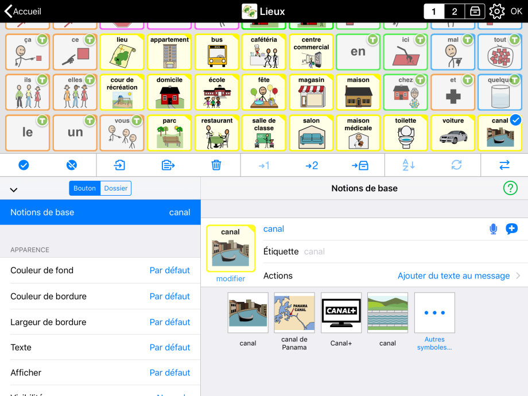Click the alphabetical sort icon
The height and width of the screenshot is (396, 528).
(408, 165)
